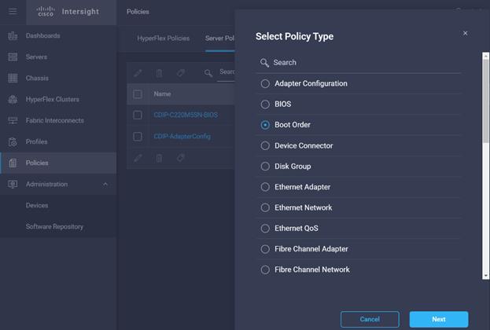Switch to the Server Policies tab
The width and height of the screenshot is (490, 330).
click(x=219, y=38)
